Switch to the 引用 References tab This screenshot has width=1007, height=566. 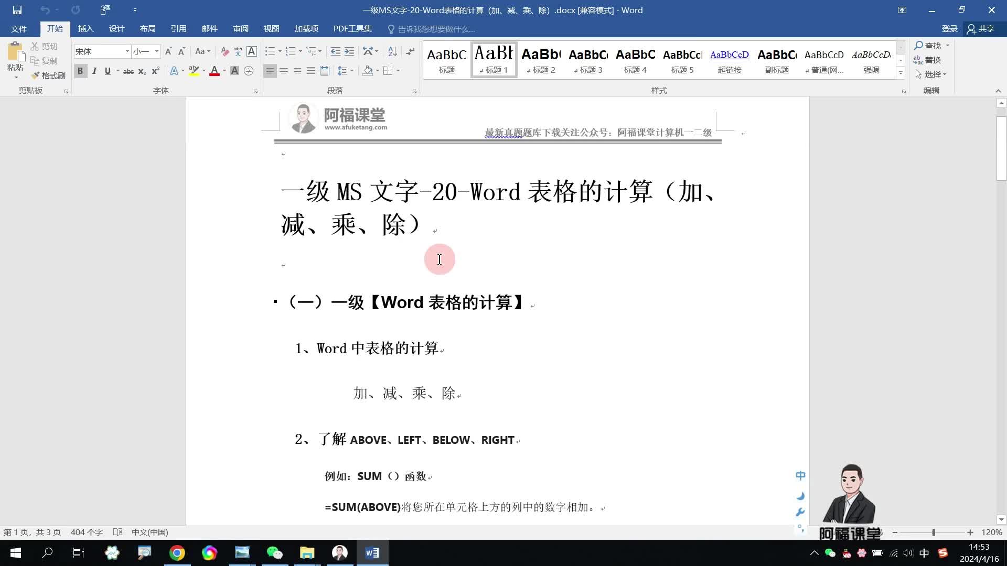[178, 29]
